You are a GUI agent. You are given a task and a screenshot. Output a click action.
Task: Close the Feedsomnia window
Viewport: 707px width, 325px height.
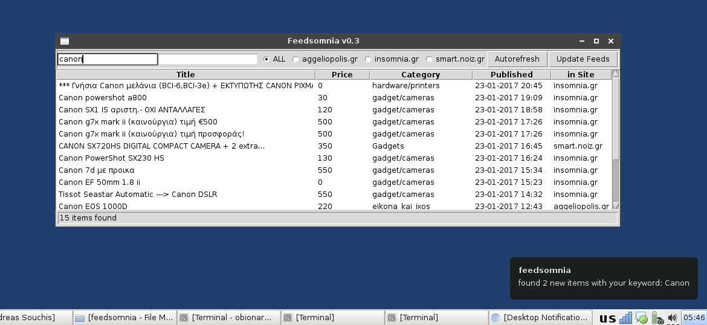point(611,41)
